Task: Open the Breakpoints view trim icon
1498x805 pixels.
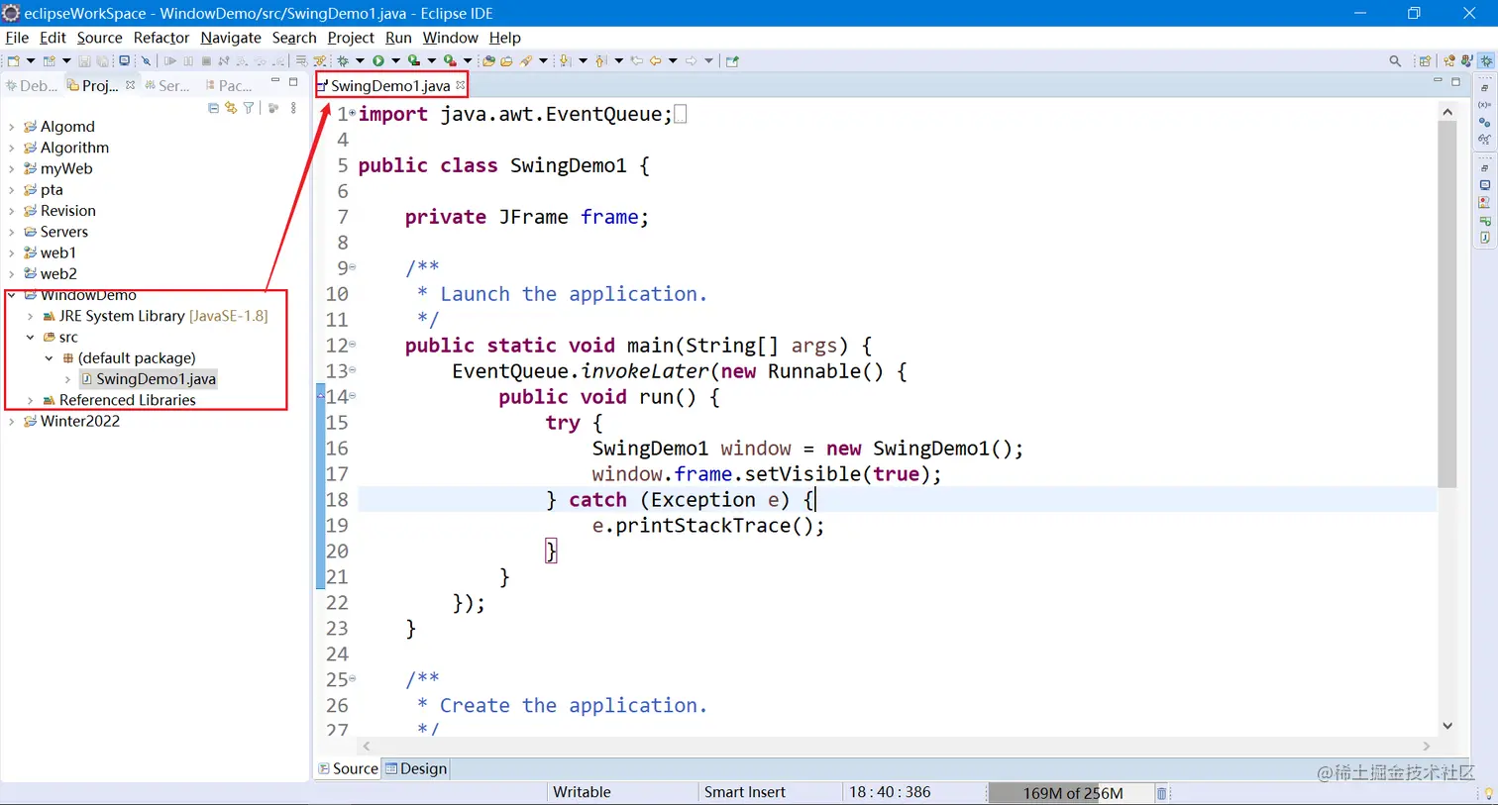Action: point(1484,122)
